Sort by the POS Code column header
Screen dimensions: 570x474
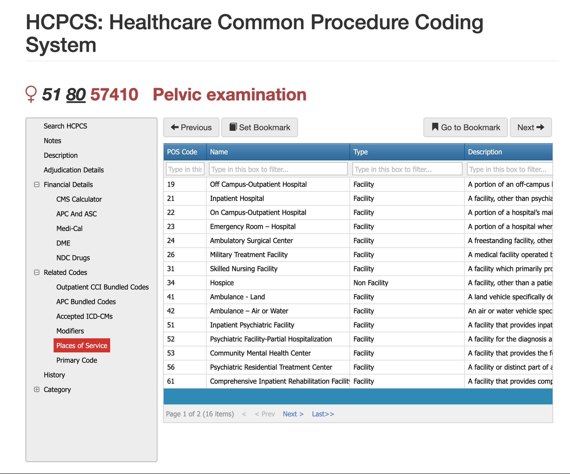(182, 152)
